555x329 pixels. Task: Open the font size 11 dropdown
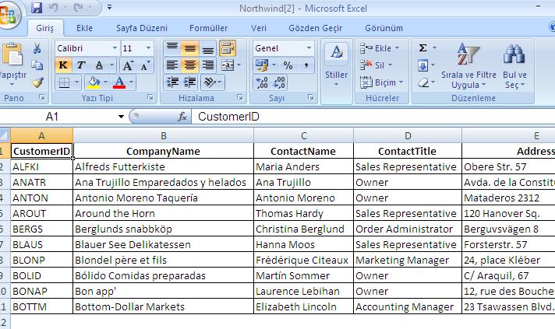coord(149,48)
